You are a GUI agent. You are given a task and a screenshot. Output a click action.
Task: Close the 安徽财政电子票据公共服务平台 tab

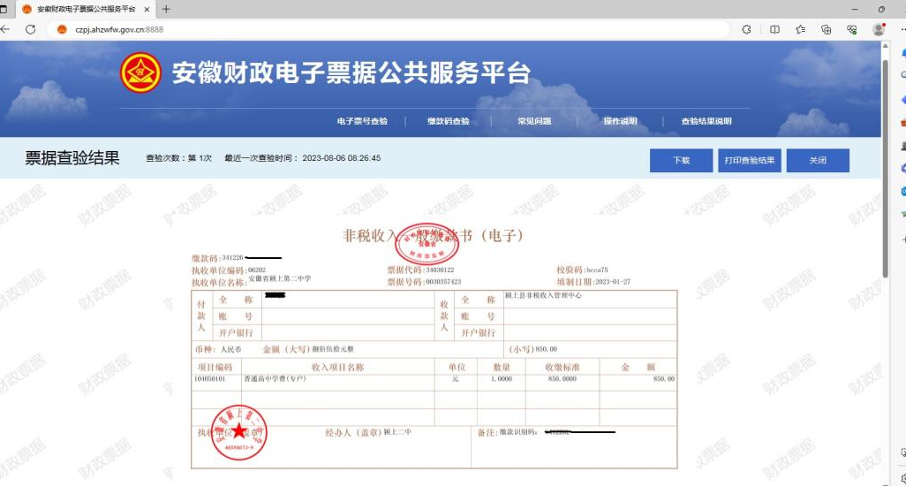147,9
